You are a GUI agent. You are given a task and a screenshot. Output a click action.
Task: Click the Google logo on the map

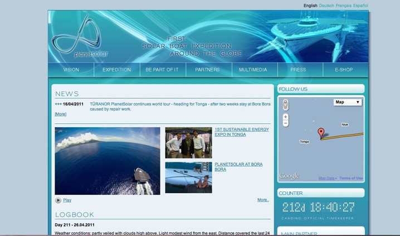[x=289, y=176]
